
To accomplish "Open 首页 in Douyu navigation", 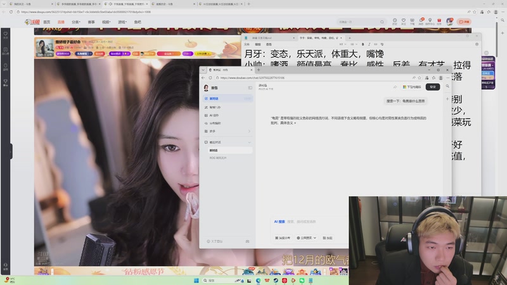I will [47, 22].
